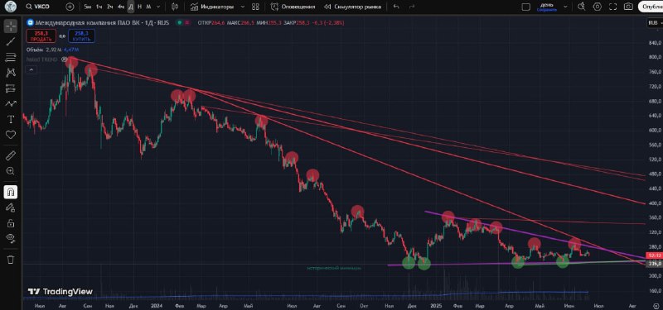Click the blue КУПИТЬ buy button
The width and height of the screenshot is (663, 310).
(80, 36)
